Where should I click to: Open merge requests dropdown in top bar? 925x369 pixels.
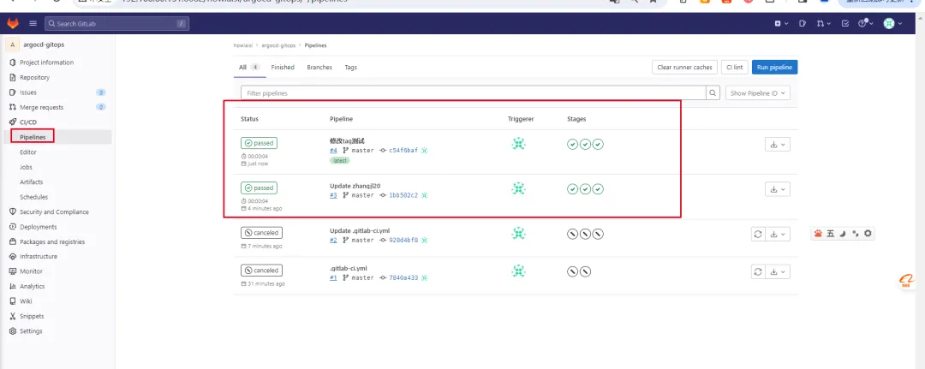coord(824,24)
